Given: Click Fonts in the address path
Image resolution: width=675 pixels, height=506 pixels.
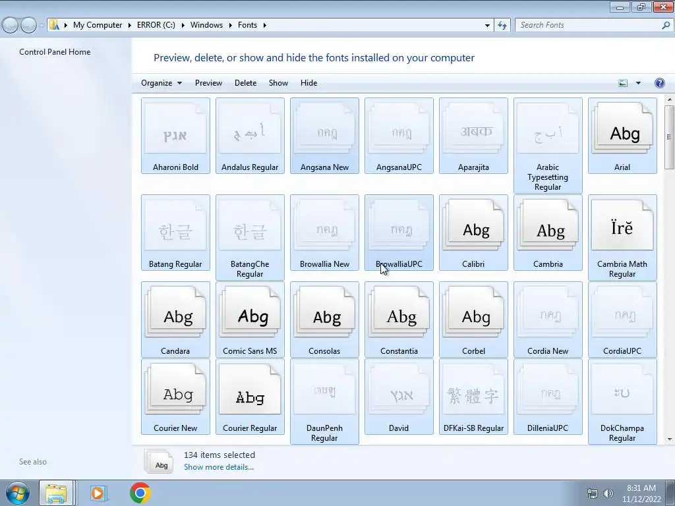Looking at the screenshot, I should point(248,25).
